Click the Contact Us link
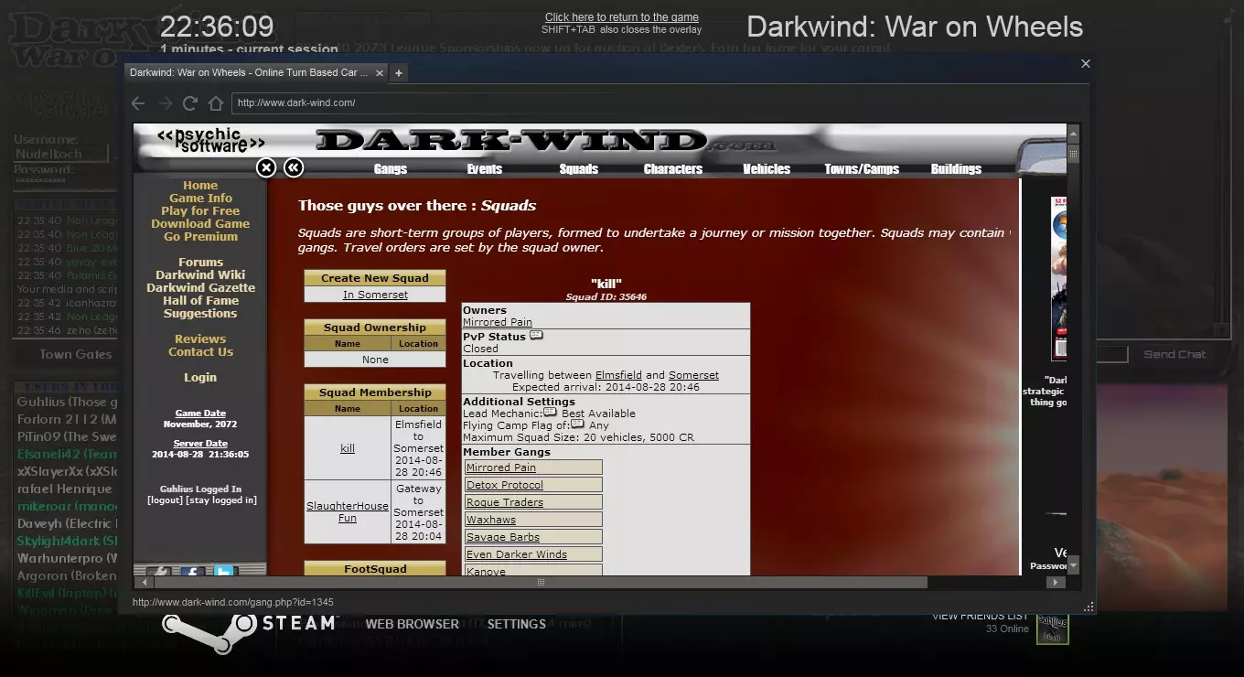This screenshot has height=677, width=1244. (200, 351)
